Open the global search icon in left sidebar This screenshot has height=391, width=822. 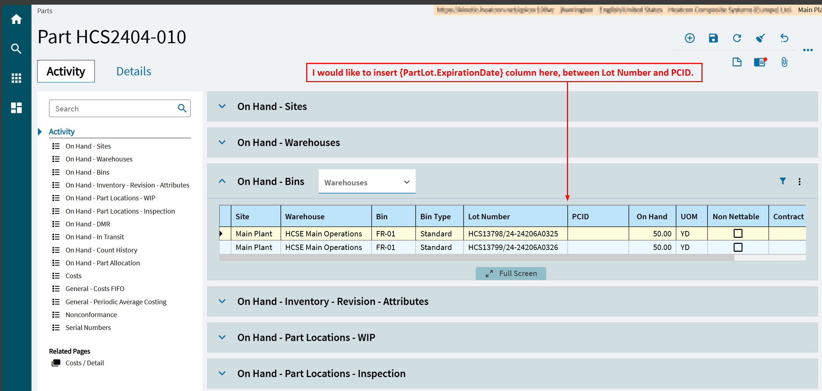pos(16,49)
